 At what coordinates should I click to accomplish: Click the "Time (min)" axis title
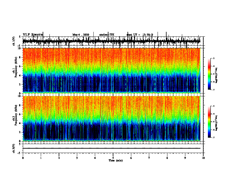coord(116,161)
